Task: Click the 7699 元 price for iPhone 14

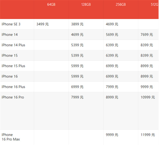Action: point(147,35)
